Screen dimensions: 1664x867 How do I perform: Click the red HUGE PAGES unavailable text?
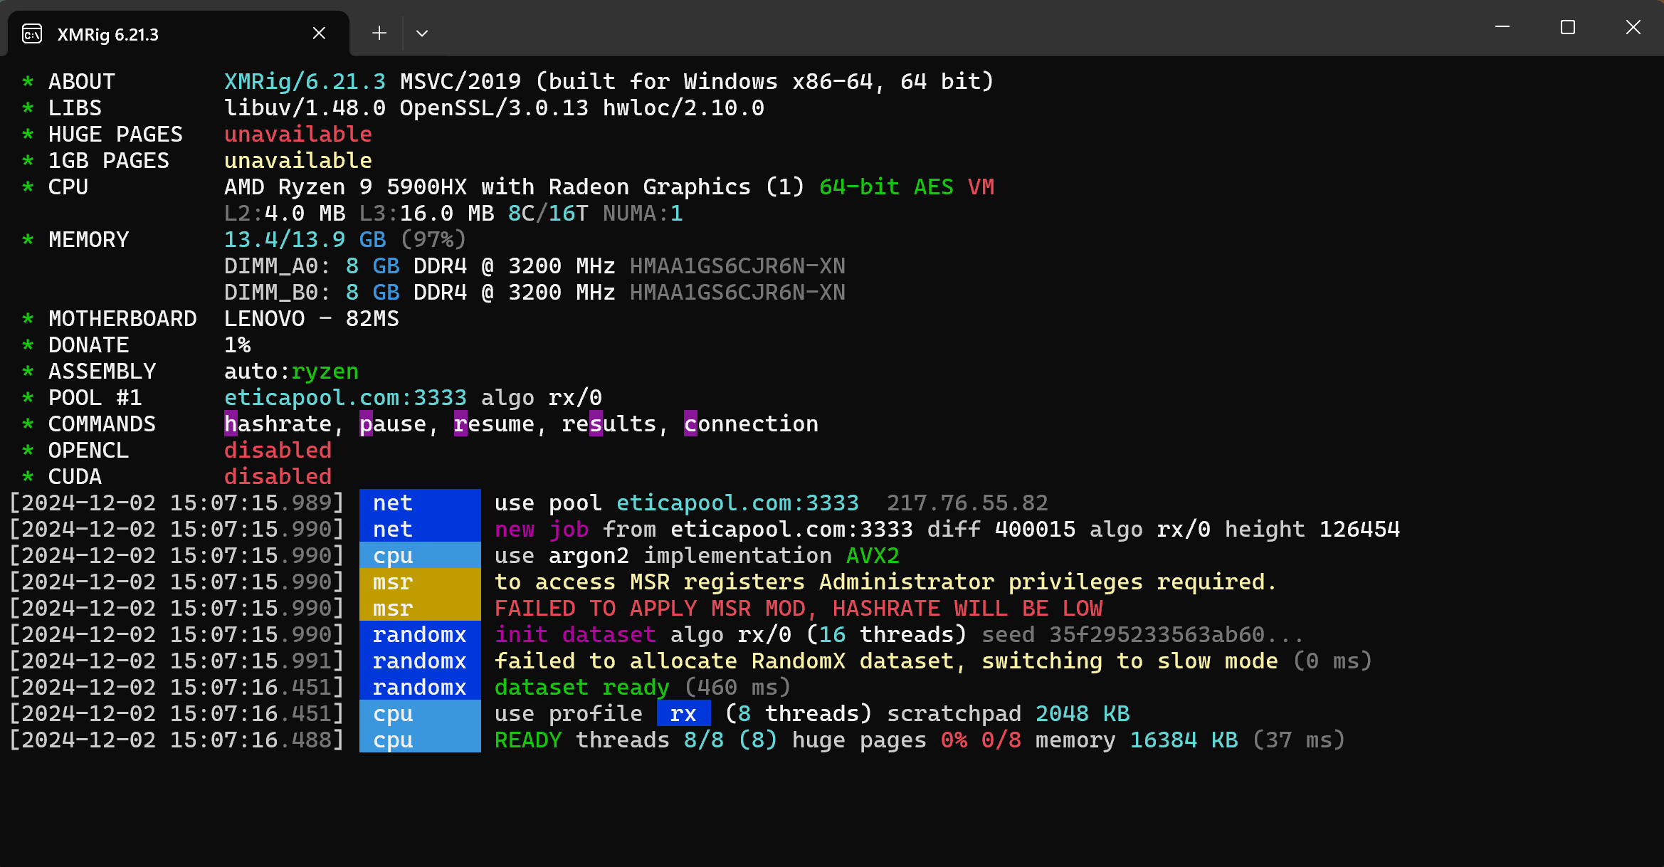coord(298,135)
